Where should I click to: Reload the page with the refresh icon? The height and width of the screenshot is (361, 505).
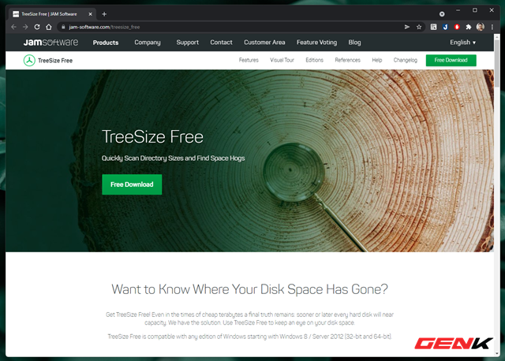point(37,27)
